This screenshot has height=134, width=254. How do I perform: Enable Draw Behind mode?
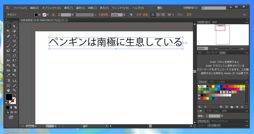click(x=12, y=112)
